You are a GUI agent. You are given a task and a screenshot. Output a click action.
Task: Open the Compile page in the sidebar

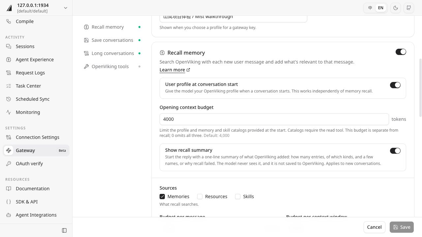(x=36, y=21)
